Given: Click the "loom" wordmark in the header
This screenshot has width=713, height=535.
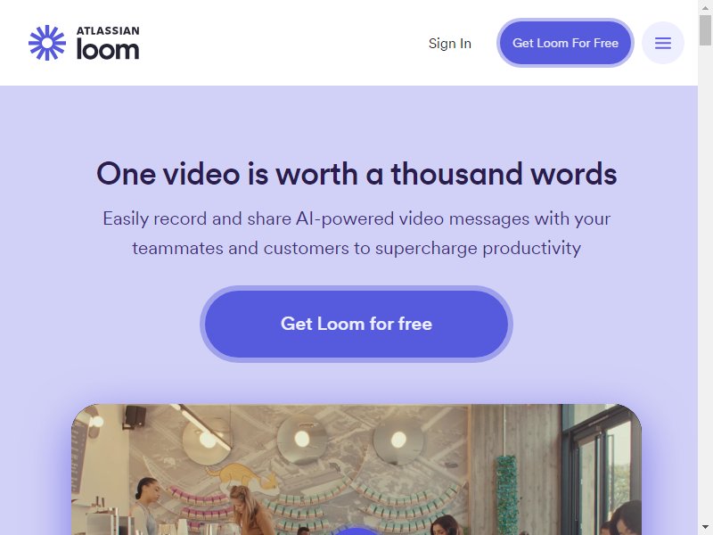Looking at the screenshot, I should point(108,49).
